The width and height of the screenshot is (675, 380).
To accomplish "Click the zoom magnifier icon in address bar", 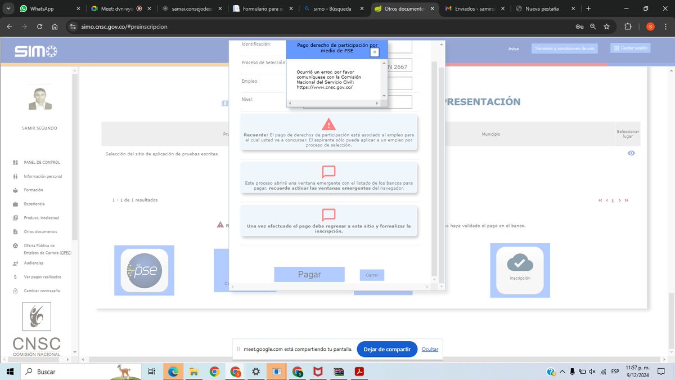I will (x=593, y=26).
